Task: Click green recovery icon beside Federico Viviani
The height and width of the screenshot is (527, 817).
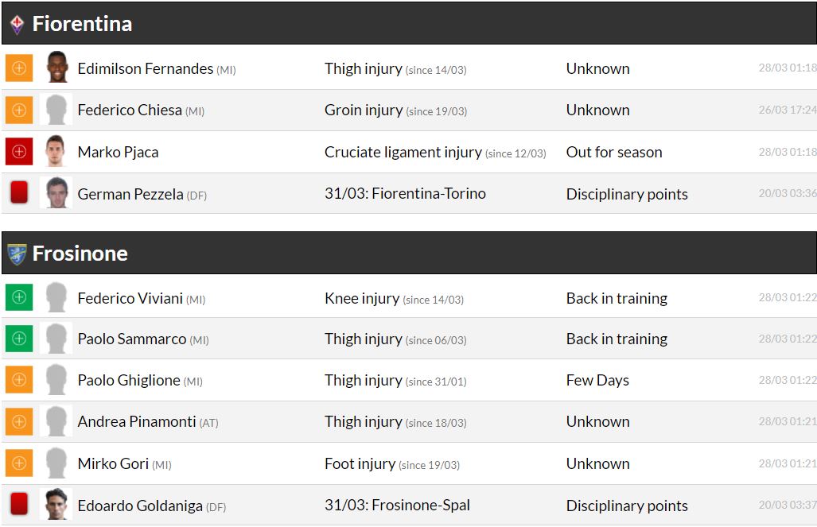Action: [19, 298]
